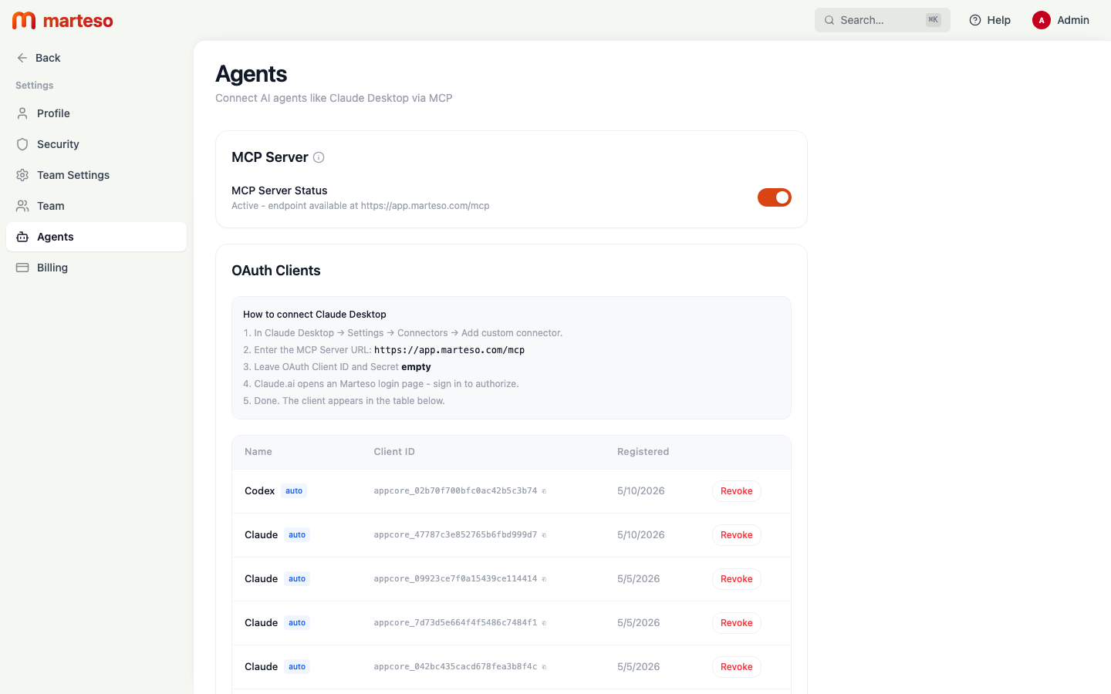Copy the client ID ending 7484f1

tap(544, 623)
